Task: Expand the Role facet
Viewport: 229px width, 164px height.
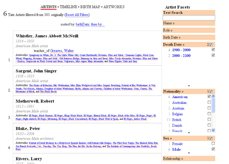Action: 168,30
